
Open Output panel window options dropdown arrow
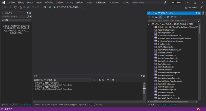[x=139, y=76]
